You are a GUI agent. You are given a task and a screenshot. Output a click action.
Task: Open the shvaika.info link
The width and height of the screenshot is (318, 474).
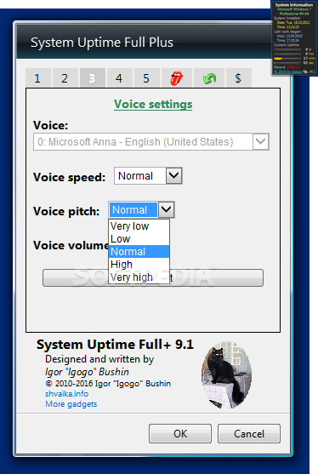66,394
